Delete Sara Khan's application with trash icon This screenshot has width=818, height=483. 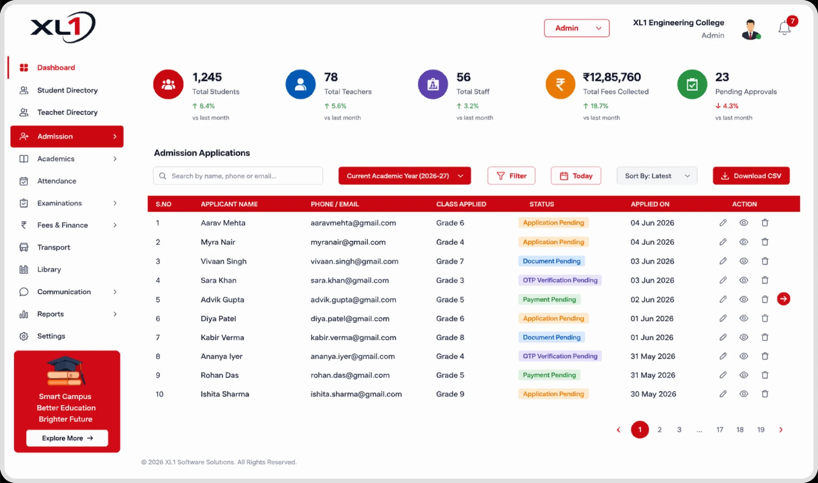765,280
